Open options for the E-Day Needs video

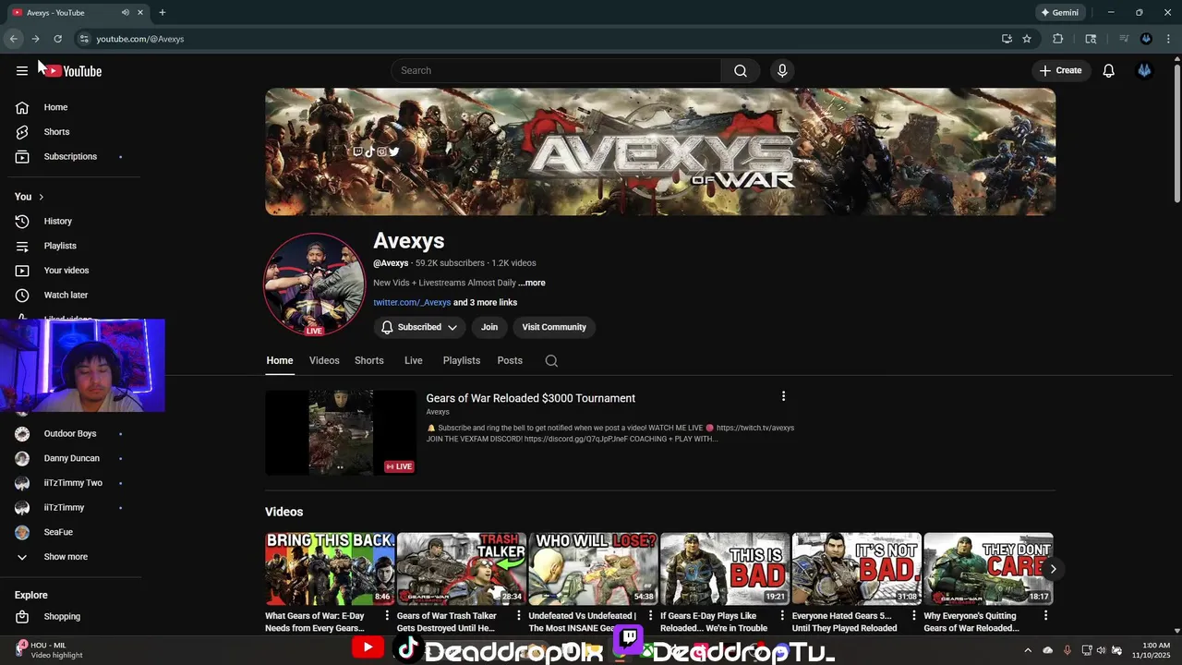click(x=387, y=615)
